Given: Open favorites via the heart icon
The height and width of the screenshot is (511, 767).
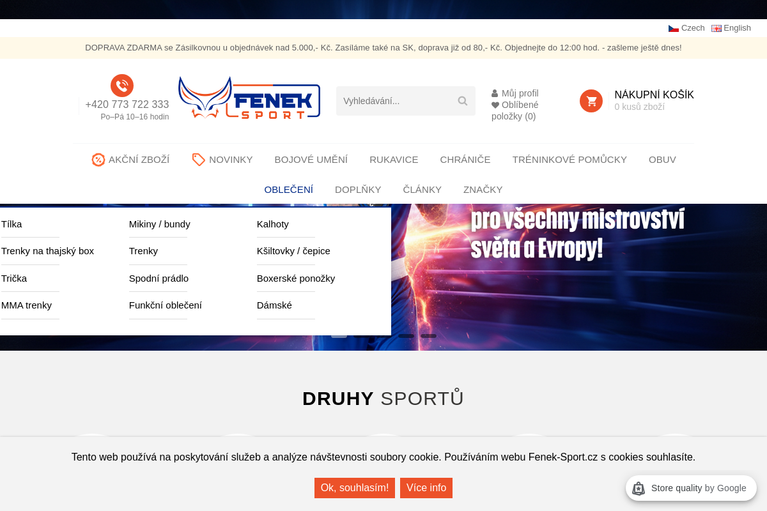Looking at the screenshot, I should (x=496, y=105).
